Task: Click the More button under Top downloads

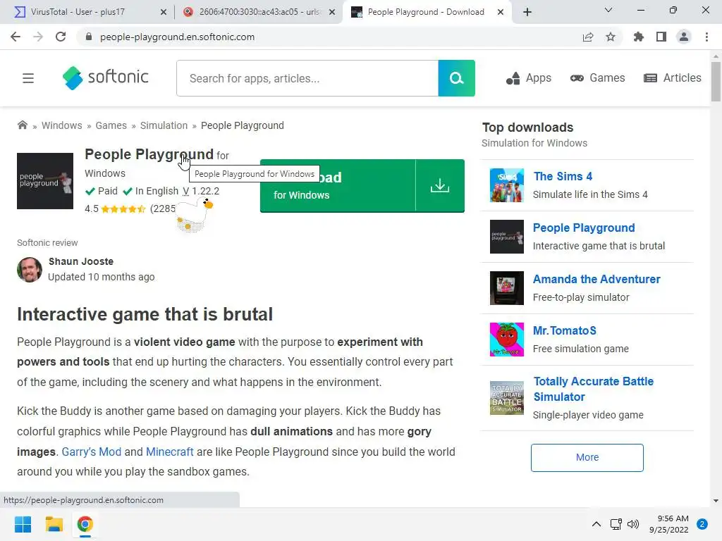Action: coord(587,458)
